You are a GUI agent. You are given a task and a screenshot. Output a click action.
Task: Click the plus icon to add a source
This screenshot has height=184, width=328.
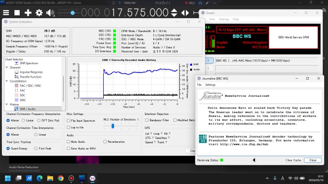[28, 13]
